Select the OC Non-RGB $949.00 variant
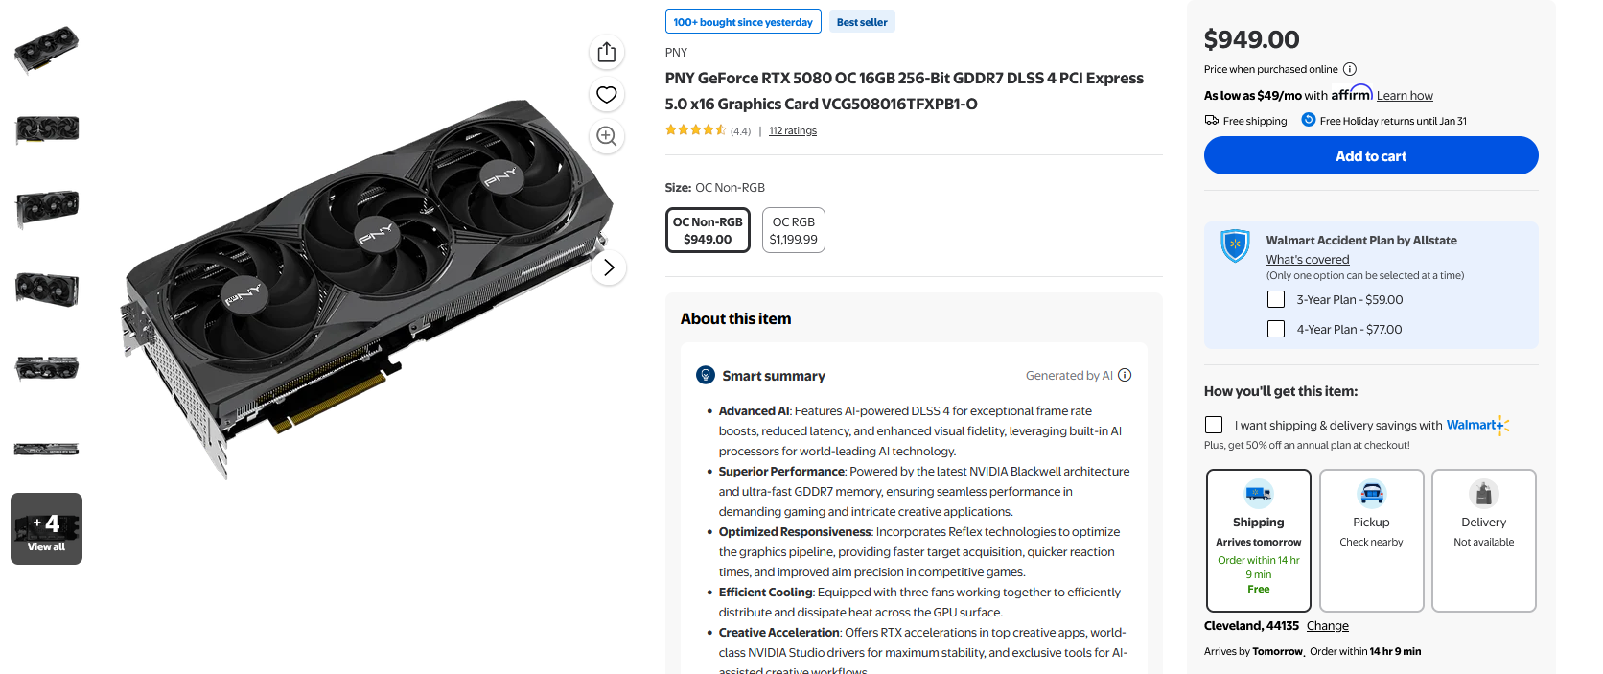The height and width of the screenshot is (674, 1603). click(708, 230)
